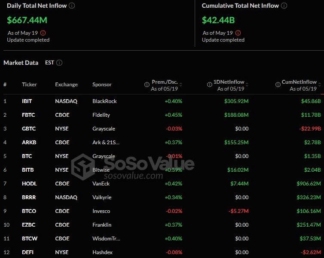Click info icon beside Cumulative Total Net Inflow

pos(284,6)
